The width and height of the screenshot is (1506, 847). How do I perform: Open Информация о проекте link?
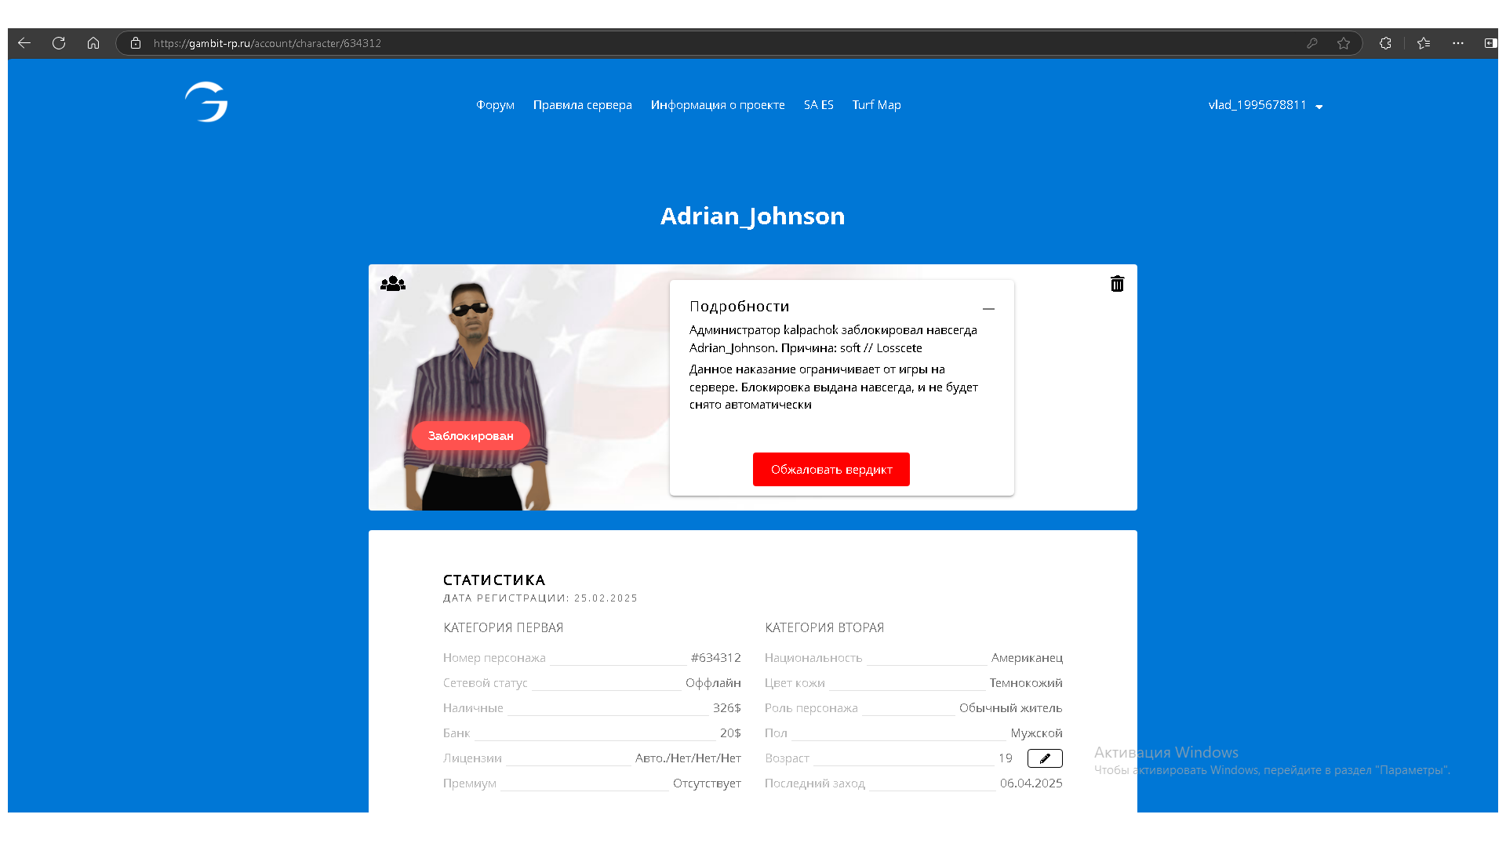(x=717, y=105)
